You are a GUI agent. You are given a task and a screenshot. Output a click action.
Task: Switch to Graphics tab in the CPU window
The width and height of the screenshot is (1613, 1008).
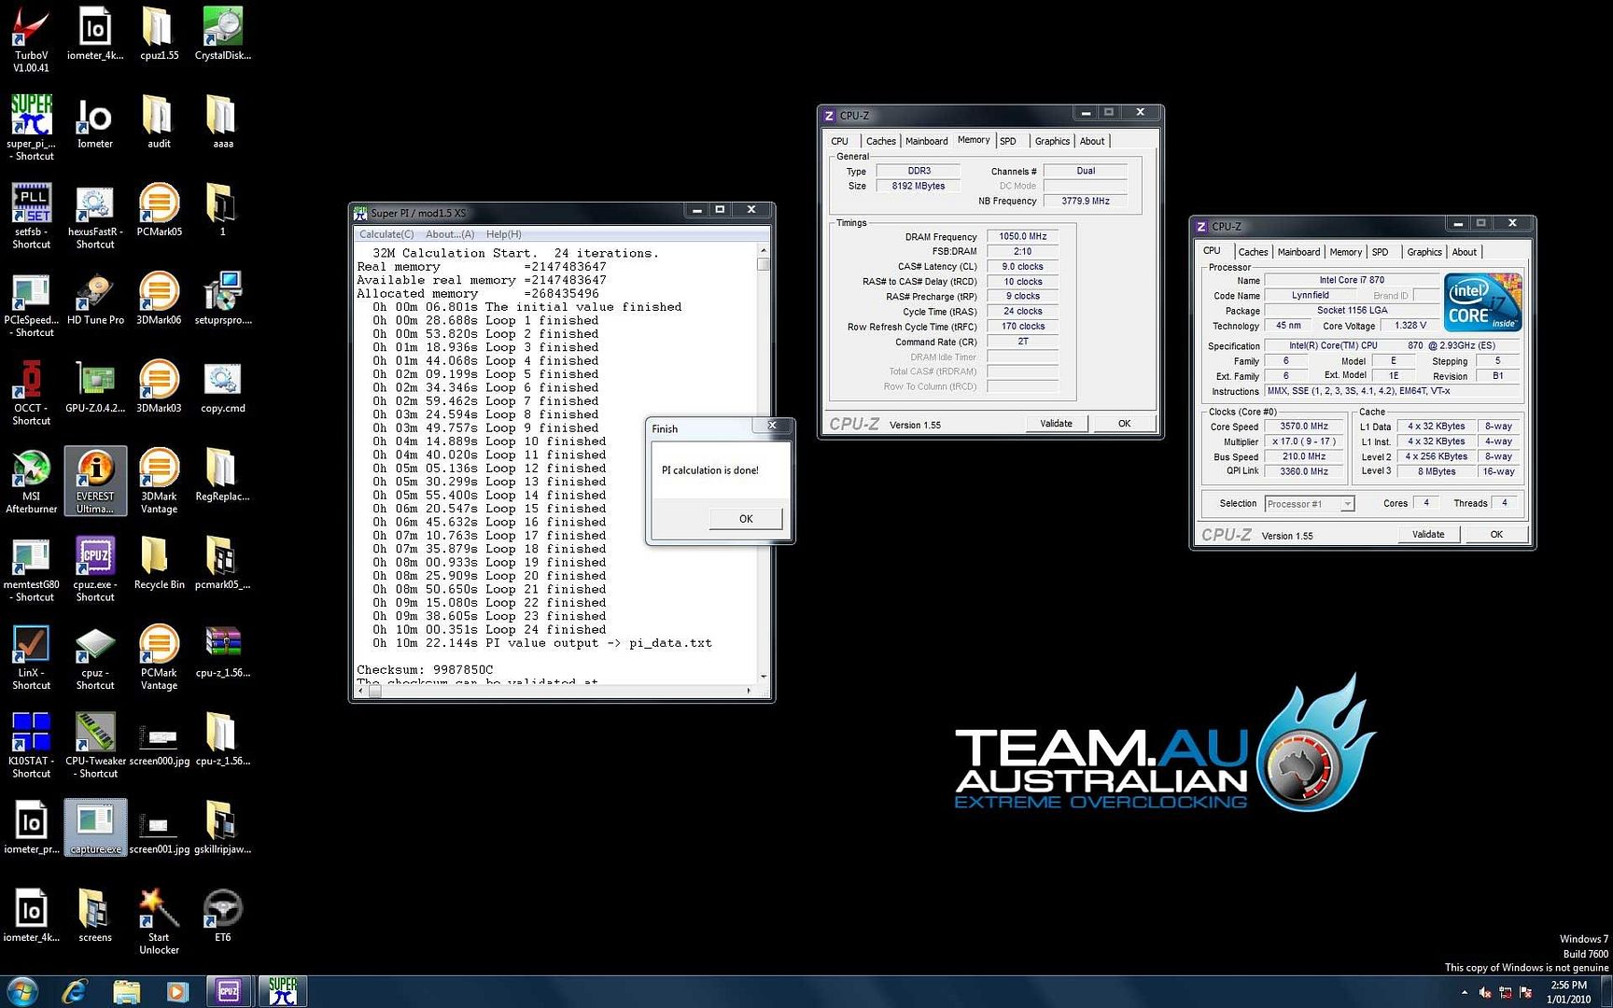point(1424,252)
